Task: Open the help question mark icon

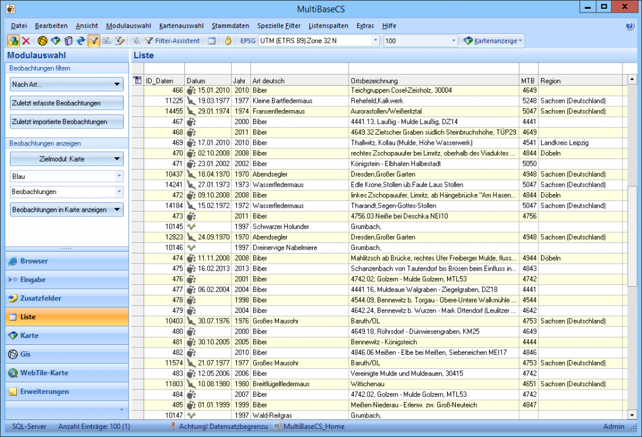Action: [629, 26]
